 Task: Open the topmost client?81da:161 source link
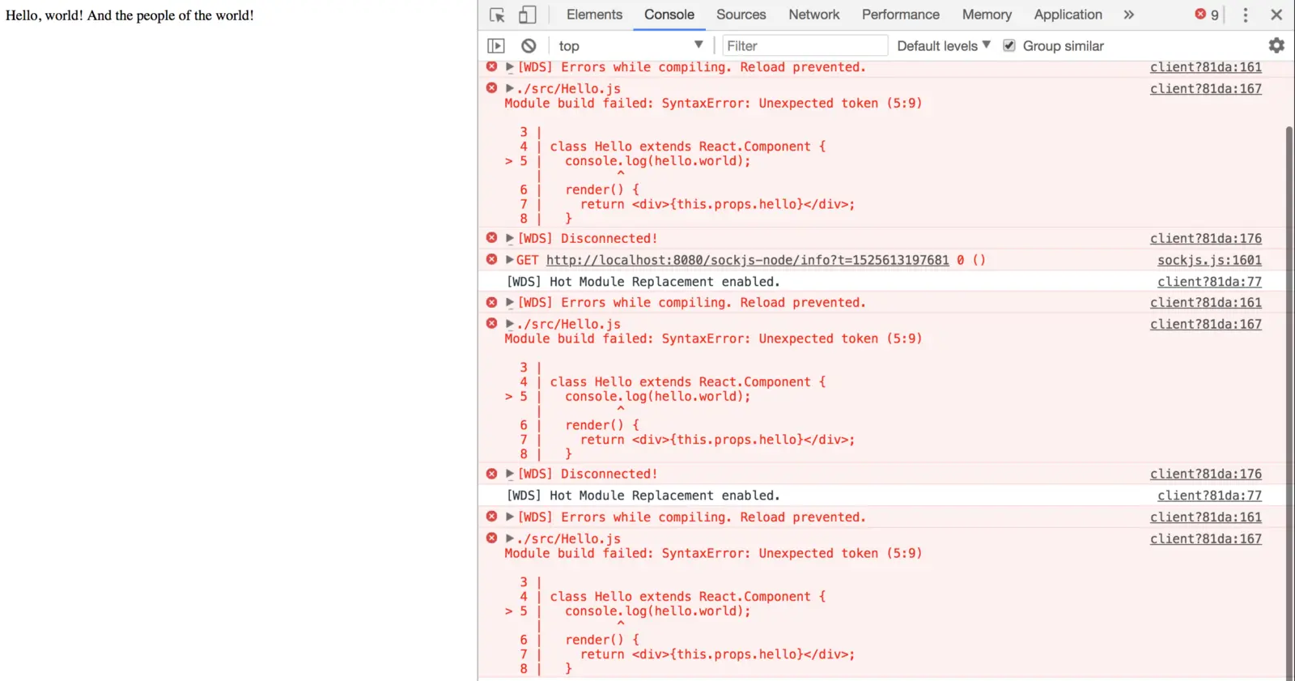(1206, 67)
